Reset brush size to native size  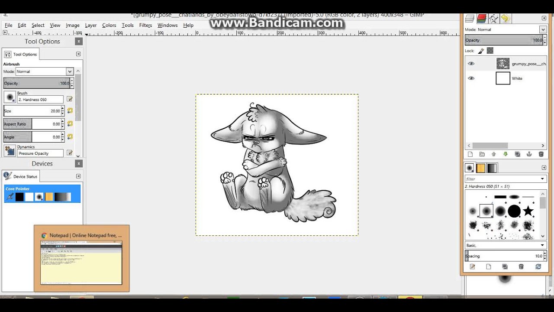70,111
